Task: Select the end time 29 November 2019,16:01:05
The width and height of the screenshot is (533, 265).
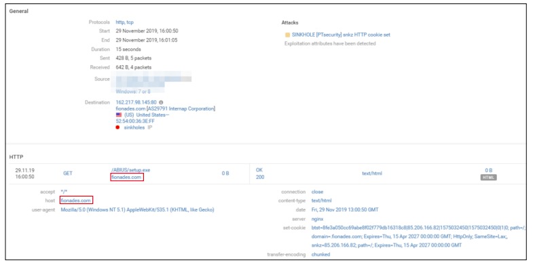Action: coord(147,40)
